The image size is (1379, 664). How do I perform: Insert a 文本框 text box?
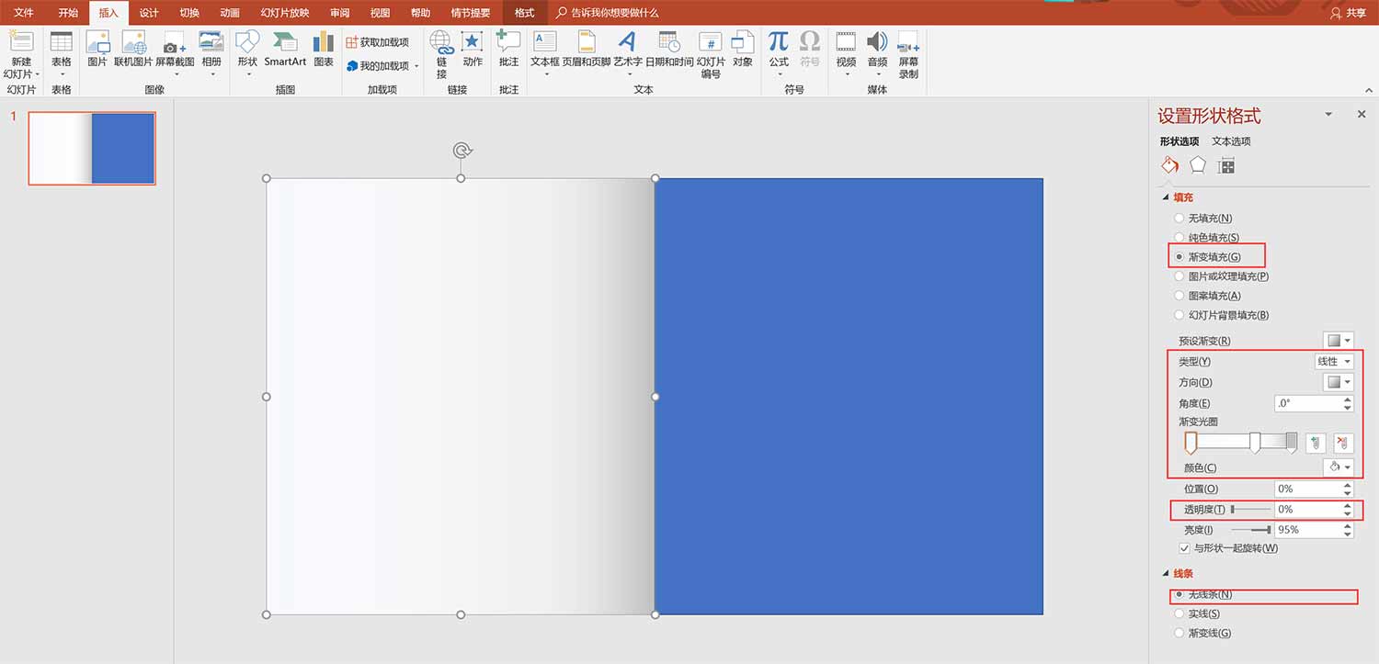click(544, 41)
